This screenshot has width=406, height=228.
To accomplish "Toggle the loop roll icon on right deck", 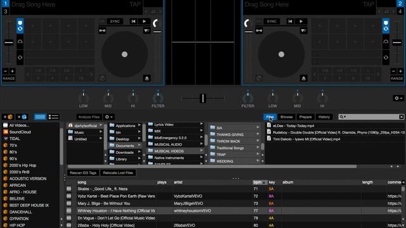I will pyautogui.click(x=386, y=58).
